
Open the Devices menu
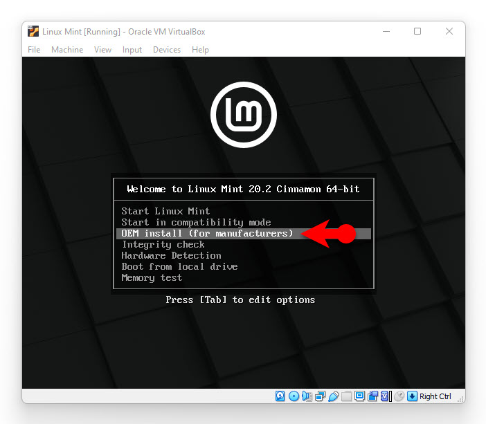pos(167,50)
